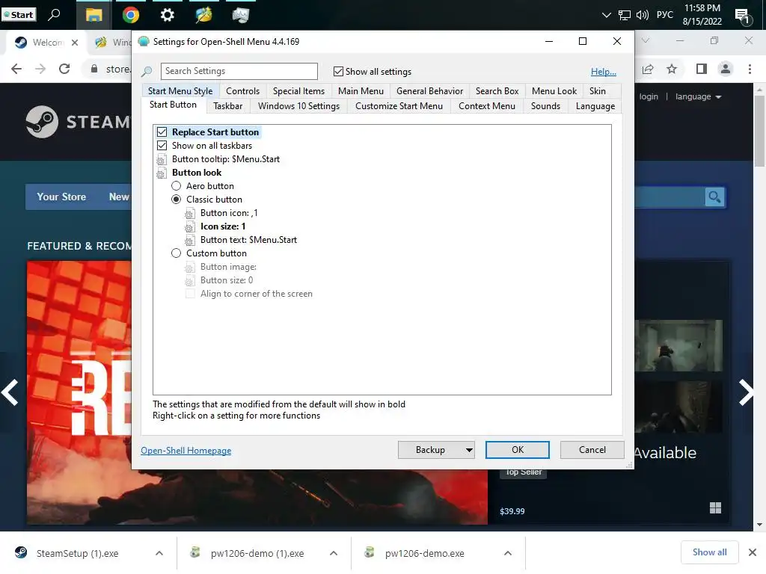Go forward in the Chrome browser
Viewport: 766px width, 574px height.
pos(40,69)
